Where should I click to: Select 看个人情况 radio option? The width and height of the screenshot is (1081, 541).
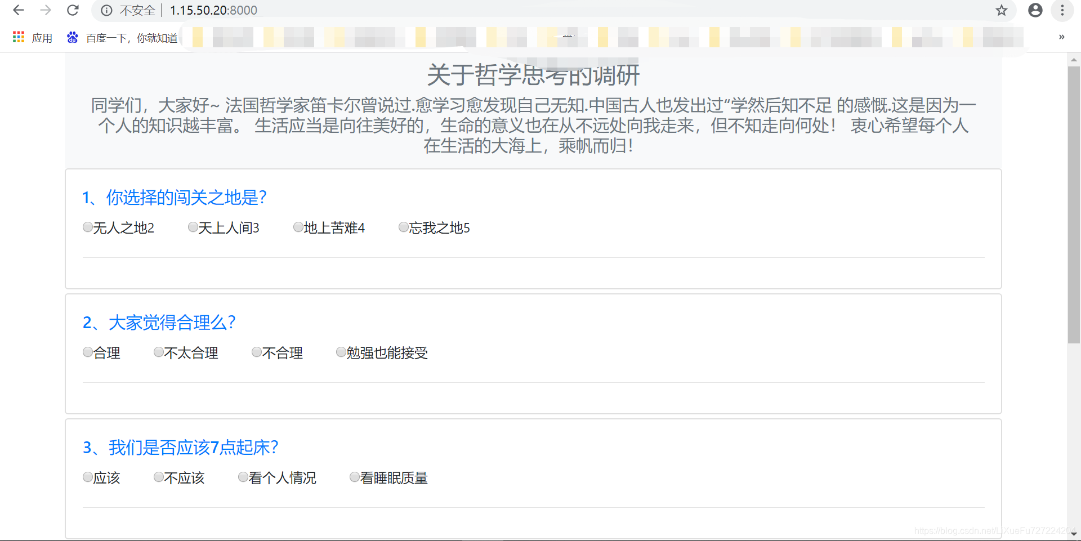[x=243, y=477]
